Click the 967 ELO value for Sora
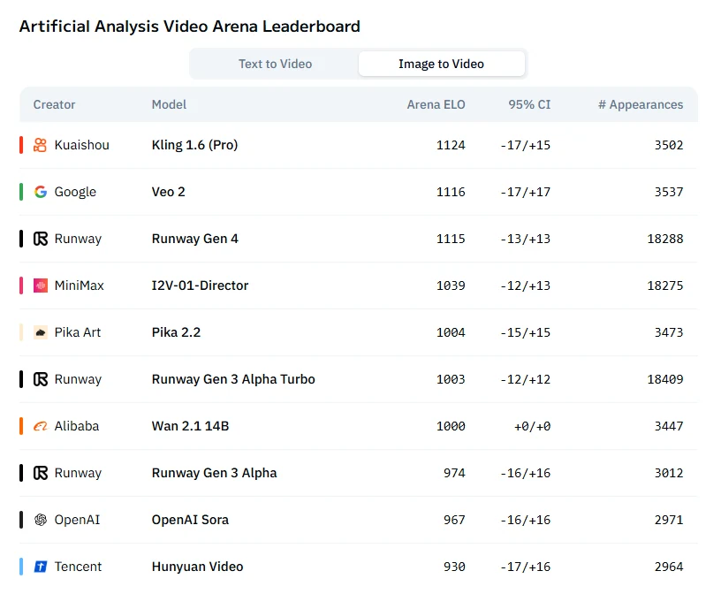The image size is (706, 609). click(454, 520)
